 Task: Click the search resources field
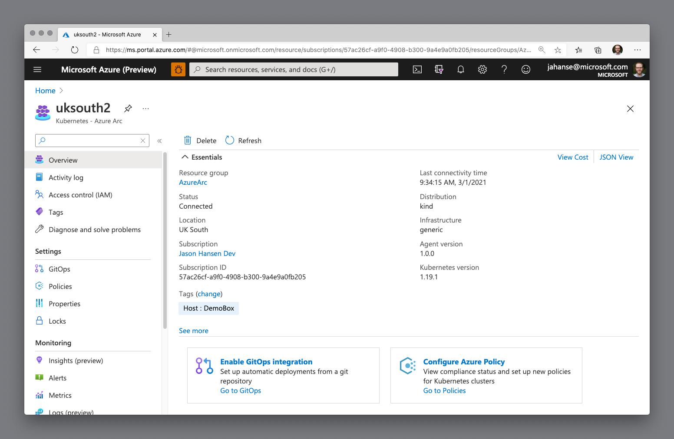294,69
